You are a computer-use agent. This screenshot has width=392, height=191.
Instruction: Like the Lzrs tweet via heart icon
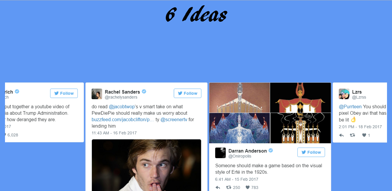coord(364,135)
